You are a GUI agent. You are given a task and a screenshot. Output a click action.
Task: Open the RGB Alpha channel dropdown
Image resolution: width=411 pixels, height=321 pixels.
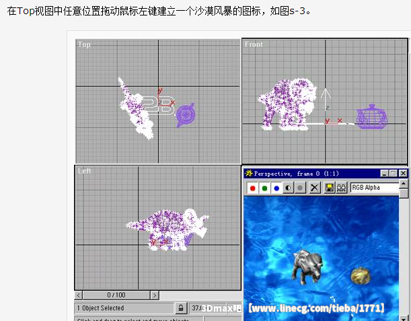click(374, 188)
